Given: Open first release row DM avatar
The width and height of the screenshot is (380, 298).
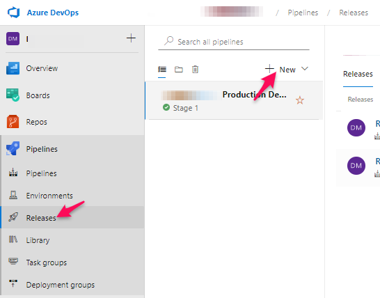Looking at the screenshot, I should click(356, 128).
